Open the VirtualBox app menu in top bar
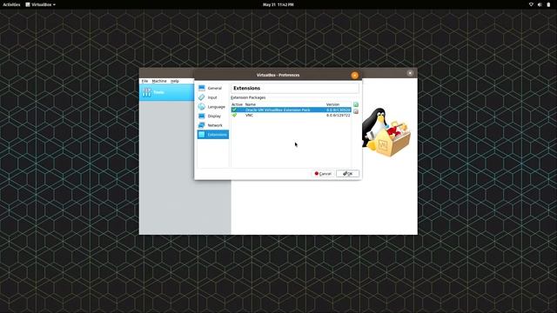The image size is (557, 313). click(41, 4)
